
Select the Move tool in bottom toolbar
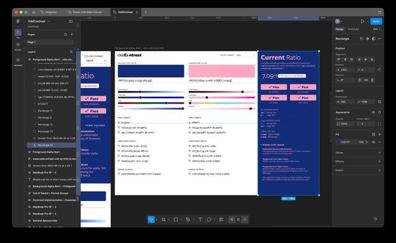(x=151, y=220)
